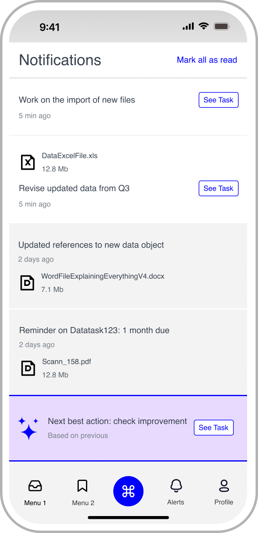Screen dimensions: 258x533
Task: Open notification Updated references to new data object
Action: (91, 245)
